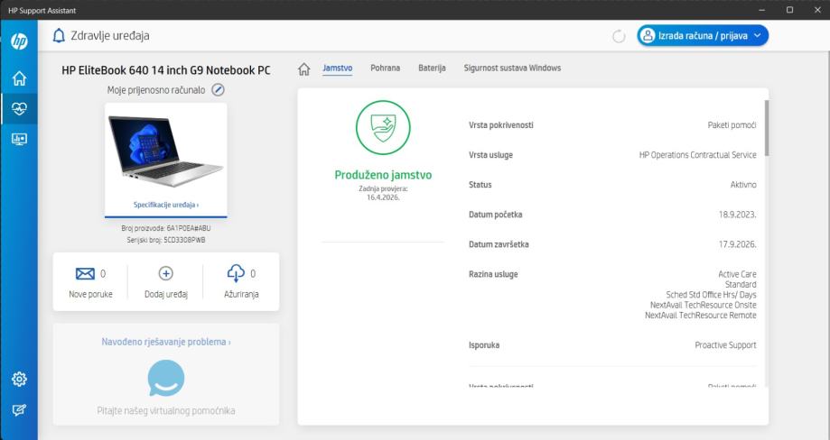The width and height of the screenshot is (830, 440).
Task: Open the monitor diagnostics sidebar icon
Action: pos(19,139)
